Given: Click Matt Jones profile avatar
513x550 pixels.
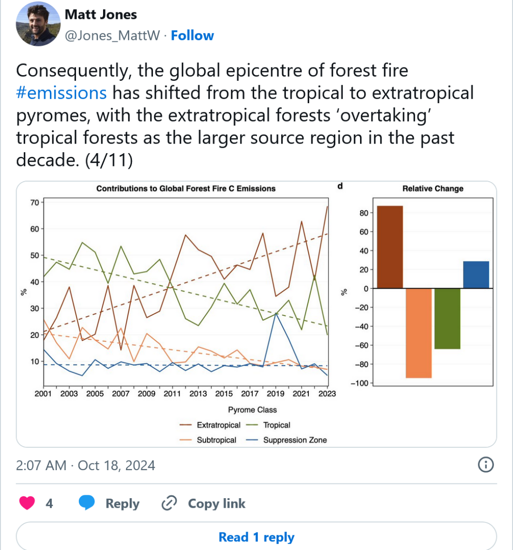Looking at the screenshot, I should (38, 24).
